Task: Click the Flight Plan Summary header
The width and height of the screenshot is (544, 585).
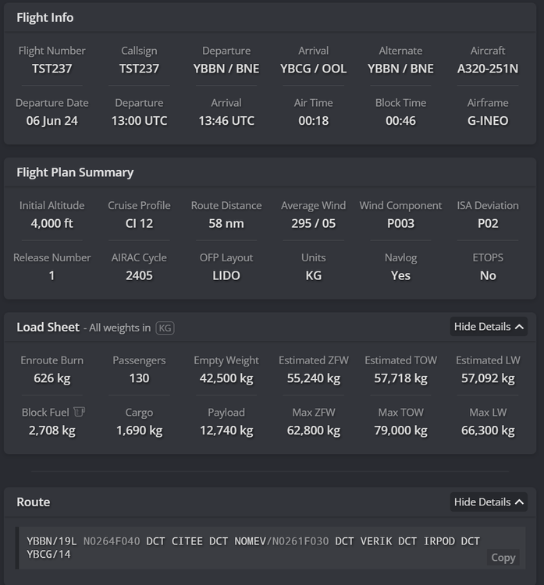Action: pos(75,172)
